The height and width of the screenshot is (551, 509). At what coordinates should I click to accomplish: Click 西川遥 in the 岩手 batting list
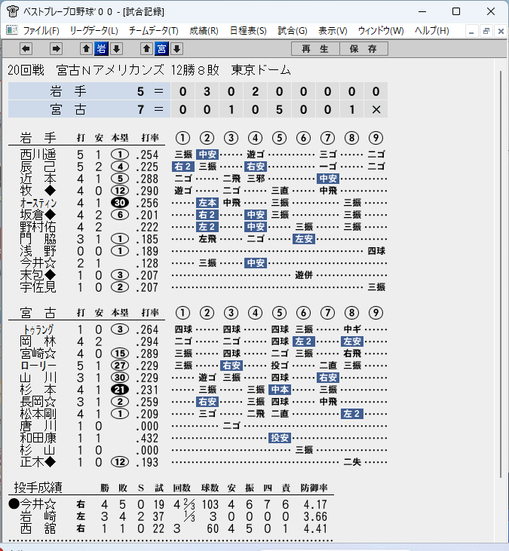coord(38,155)
